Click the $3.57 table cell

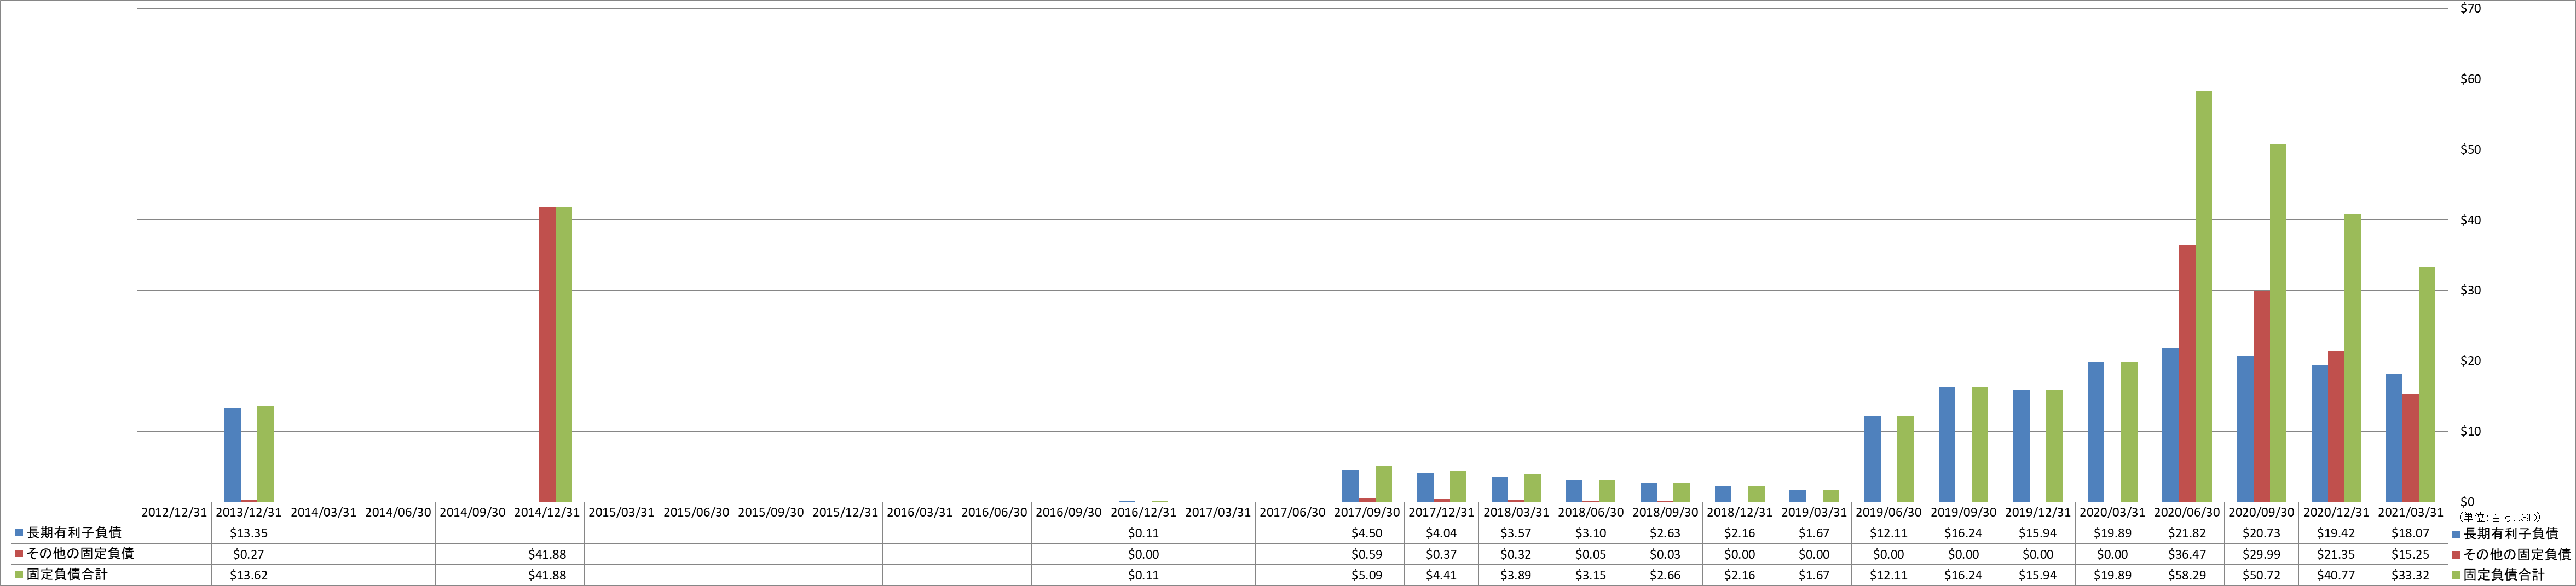coord(1516,533)
